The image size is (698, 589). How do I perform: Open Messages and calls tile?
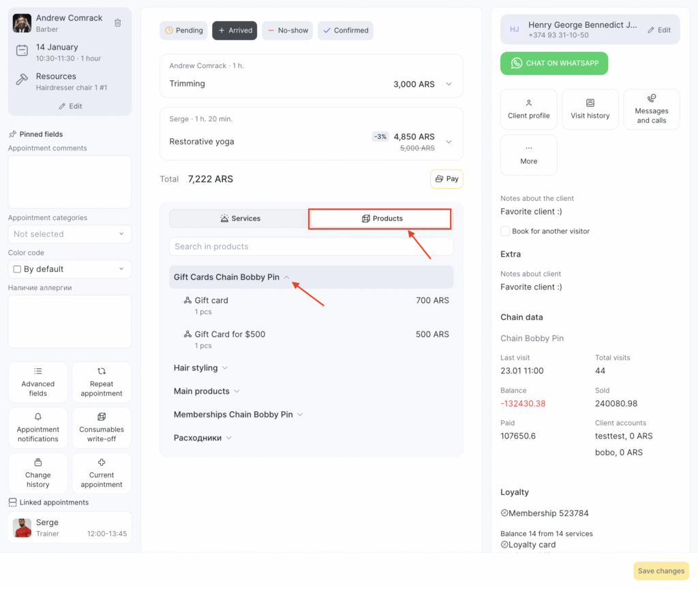tap(651, 109)
